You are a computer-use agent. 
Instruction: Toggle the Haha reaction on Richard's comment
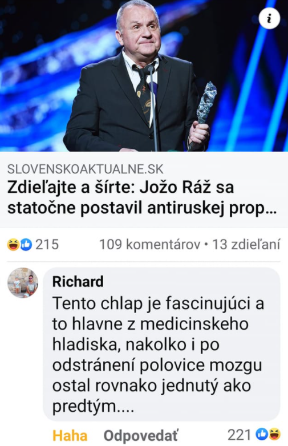click(70, 436)
